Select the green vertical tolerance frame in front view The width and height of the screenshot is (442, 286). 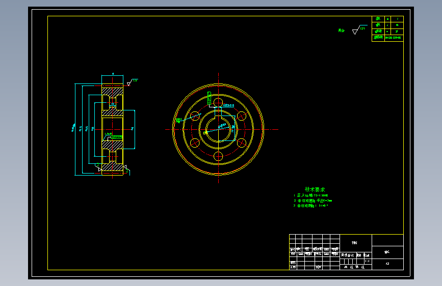[x=209, y=98]
